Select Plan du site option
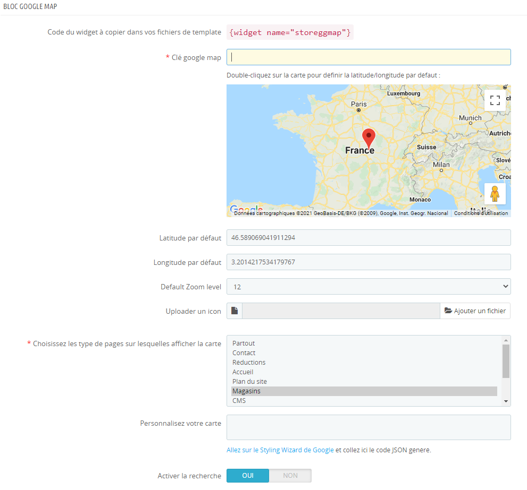527x490 pixels. pyautogui.click(x=364, y=382)
